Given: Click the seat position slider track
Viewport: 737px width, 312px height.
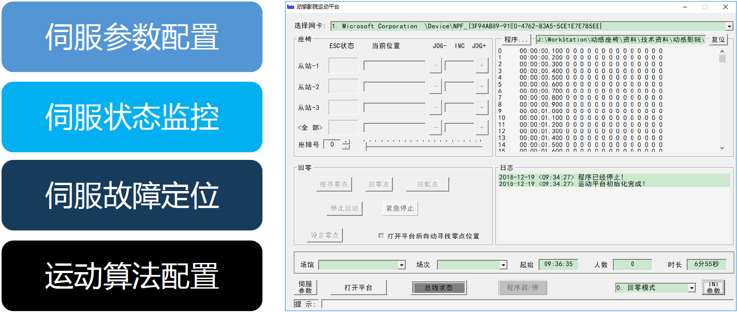Looking at the screenshot, I should point(424,146).
